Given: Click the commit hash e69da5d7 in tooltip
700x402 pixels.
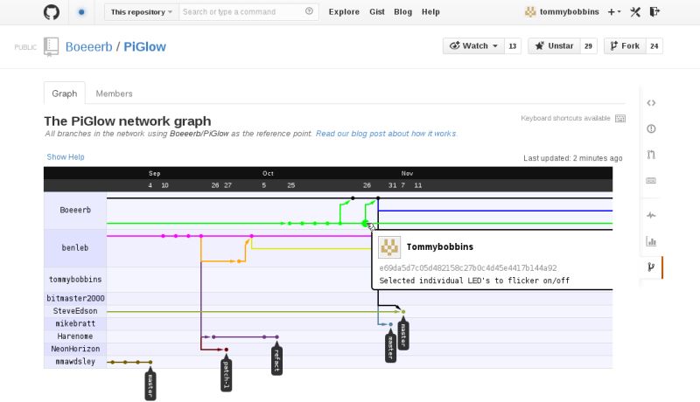Looking at the screenshot, I should click(468, 267).
